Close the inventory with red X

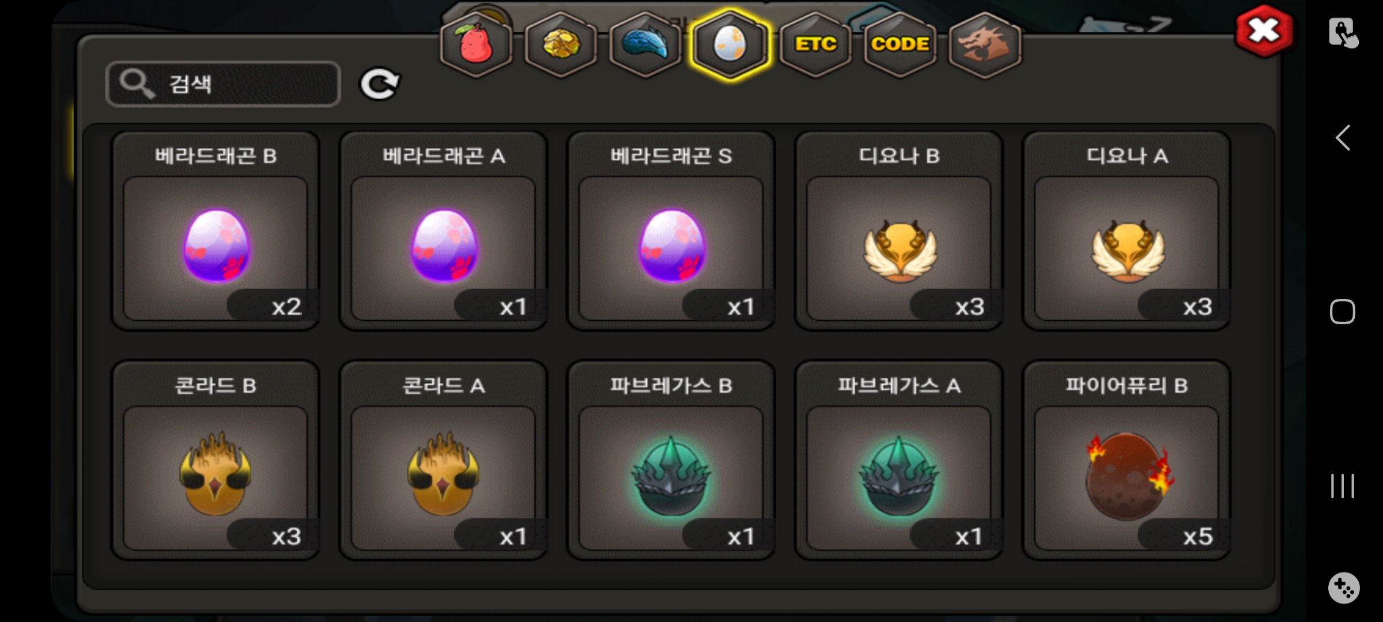pos(1264,31)
